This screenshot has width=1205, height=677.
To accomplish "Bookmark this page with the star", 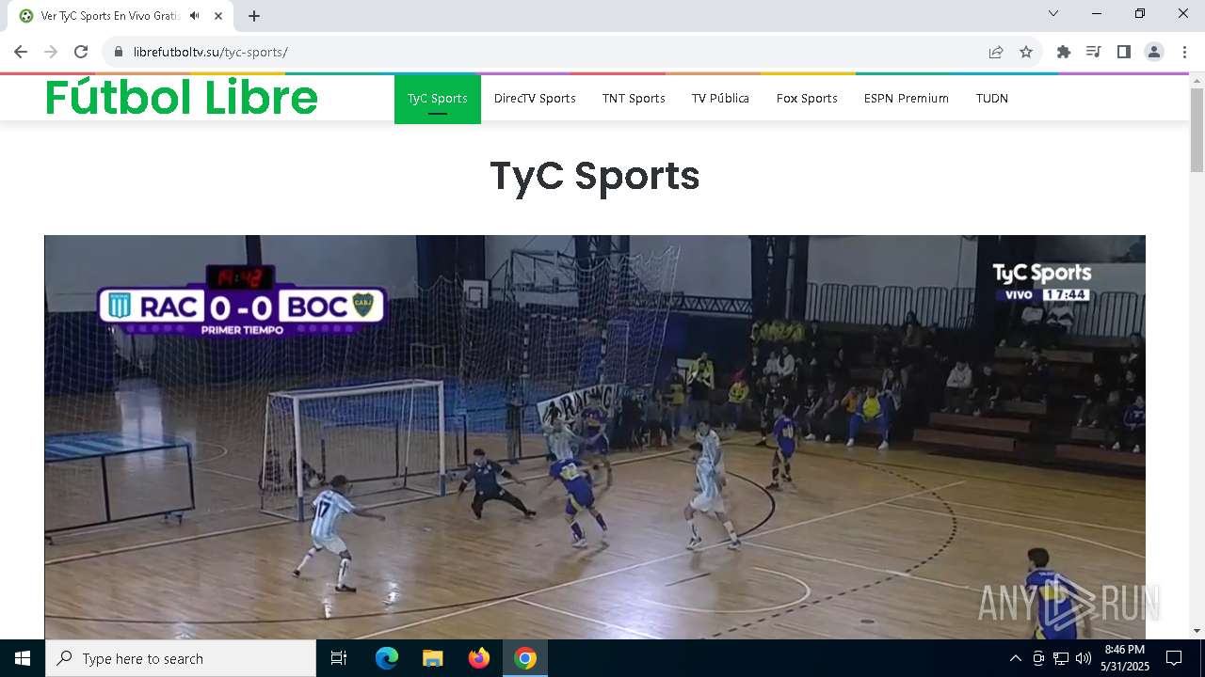I will [1026, 52].
